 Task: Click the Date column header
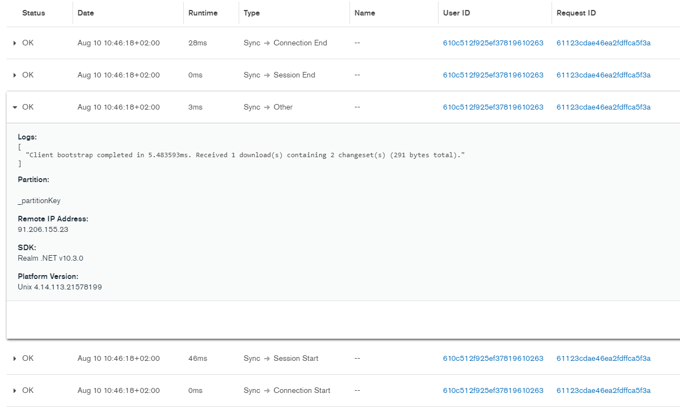(x=86, y=13)
